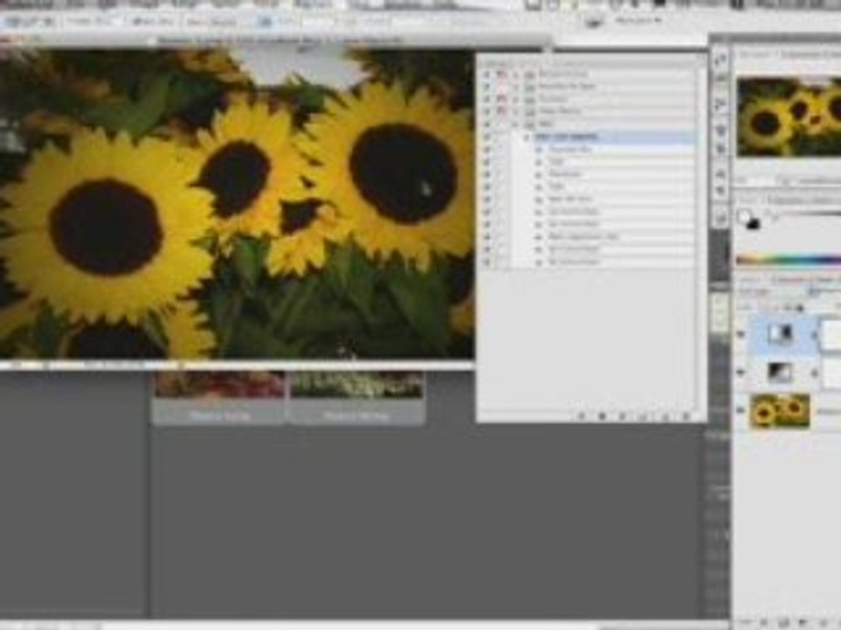841x630 pixels.
Task: Toggle the checkmark of the first action set
Action: tap(488, 74)
